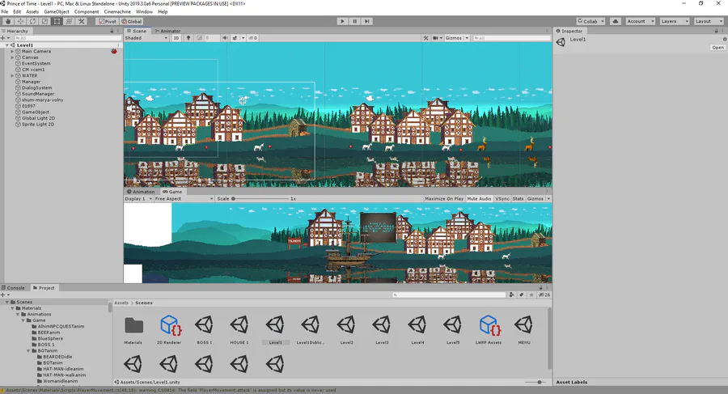Select the MENU scene asset
The width and height of the screenshot is (728, 394).
click(x=523, y=329)
